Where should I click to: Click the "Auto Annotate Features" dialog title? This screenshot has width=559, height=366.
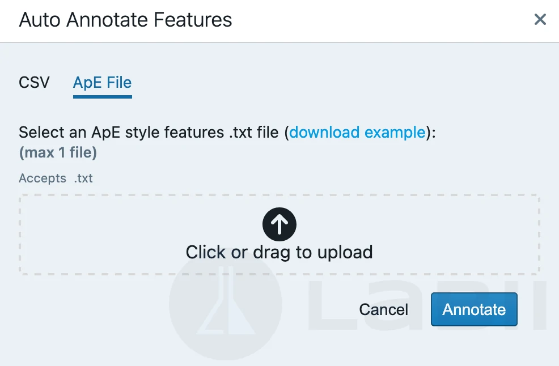coord(125,20)
